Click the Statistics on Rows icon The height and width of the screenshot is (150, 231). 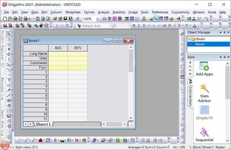point(194,19)
